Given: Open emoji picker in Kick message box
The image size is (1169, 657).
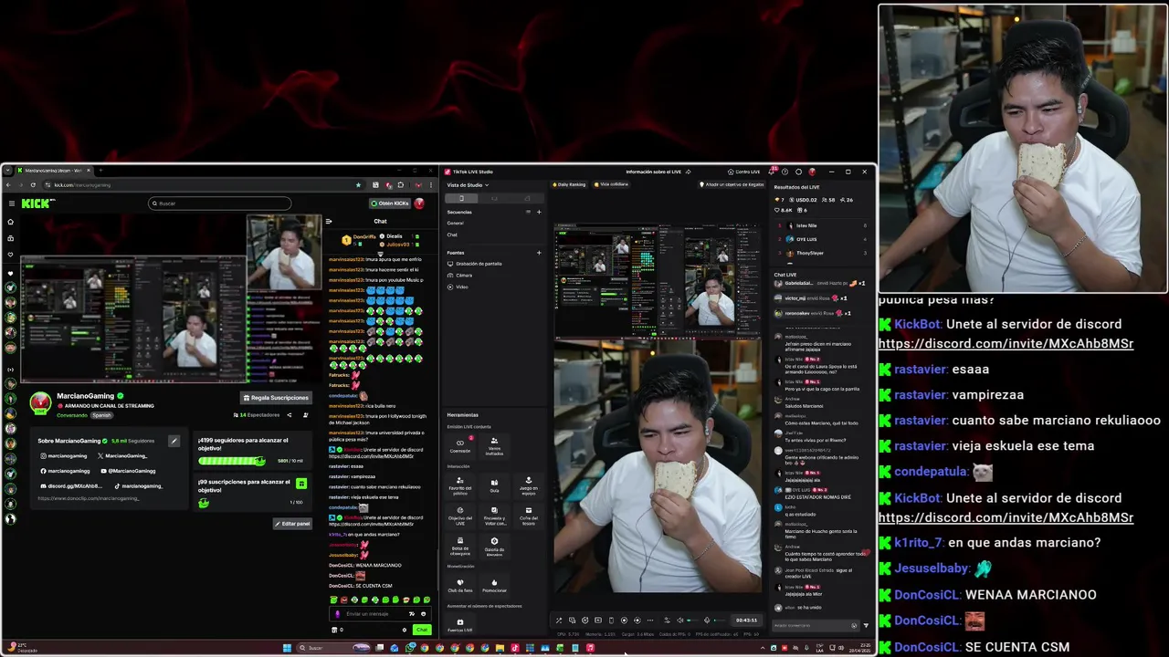Looking at the screenshot, I should [423, 613].
